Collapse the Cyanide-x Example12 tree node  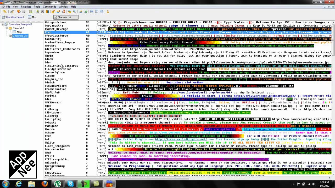click(3, 24)
